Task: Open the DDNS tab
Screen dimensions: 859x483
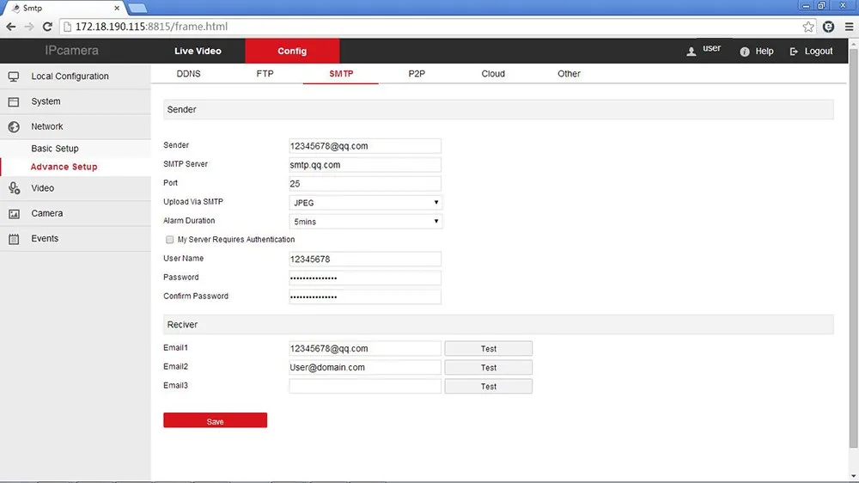Action: 188,73
